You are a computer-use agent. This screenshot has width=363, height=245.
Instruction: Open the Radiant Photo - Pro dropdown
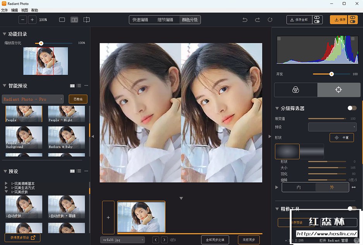coord(33,99)
